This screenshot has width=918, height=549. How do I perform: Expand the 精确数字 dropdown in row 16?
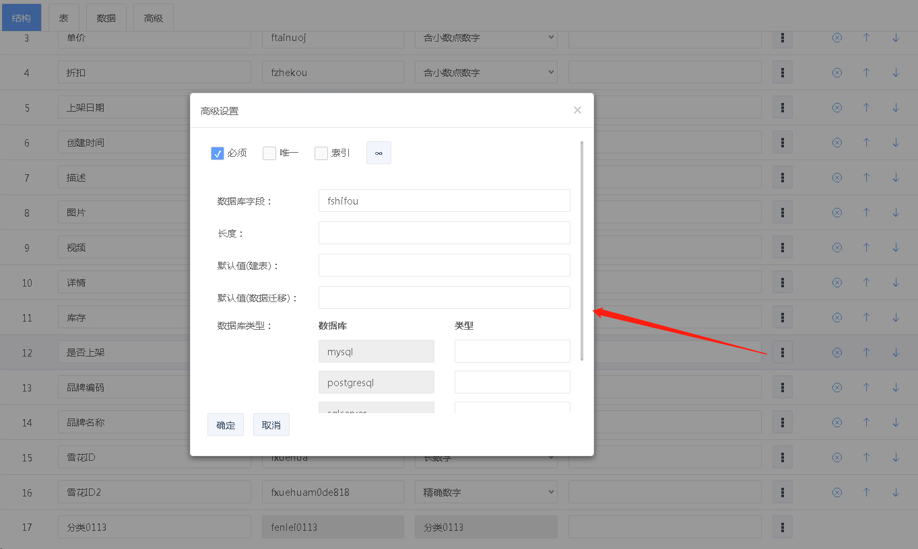pos(486,492)
